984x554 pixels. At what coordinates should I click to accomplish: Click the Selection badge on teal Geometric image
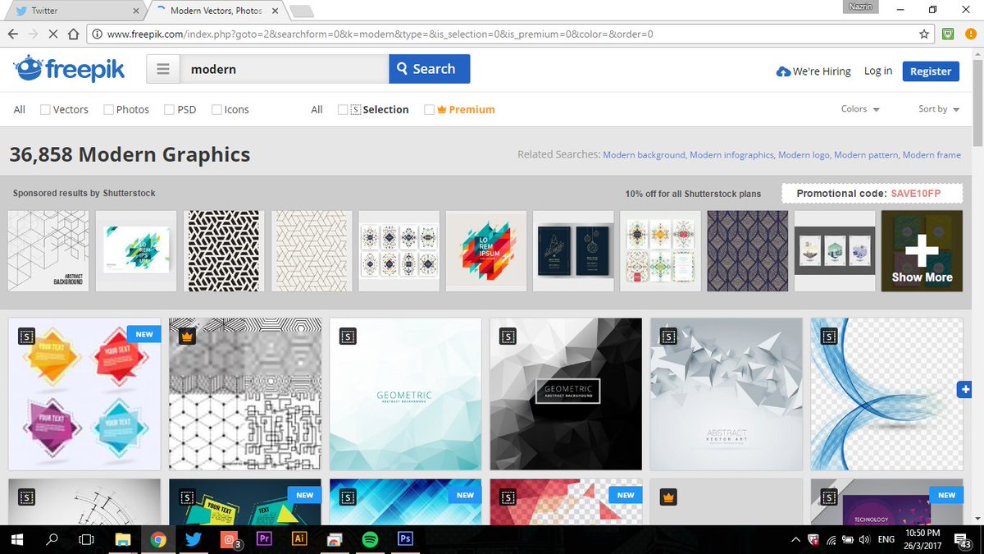348,337
